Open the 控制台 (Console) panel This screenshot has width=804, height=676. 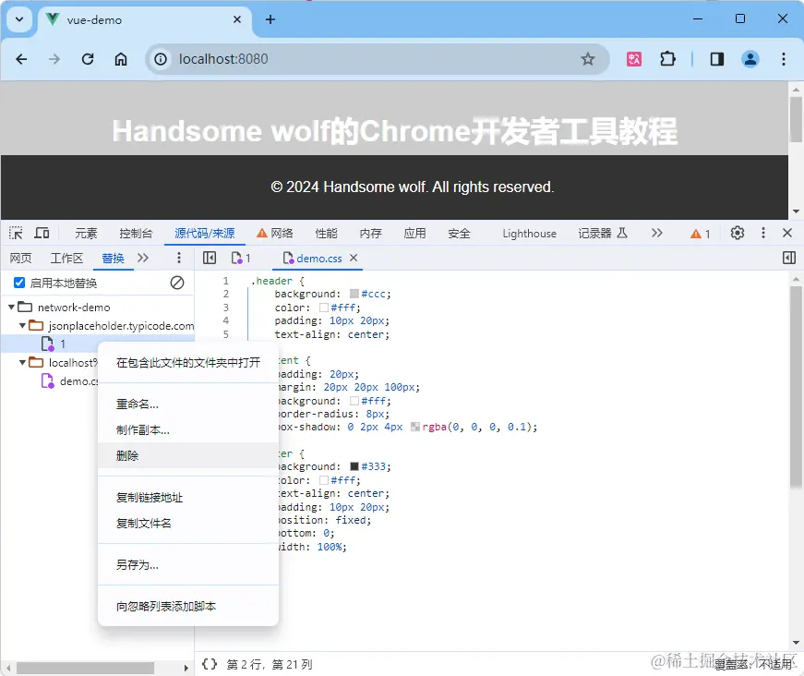coord(136,234)
